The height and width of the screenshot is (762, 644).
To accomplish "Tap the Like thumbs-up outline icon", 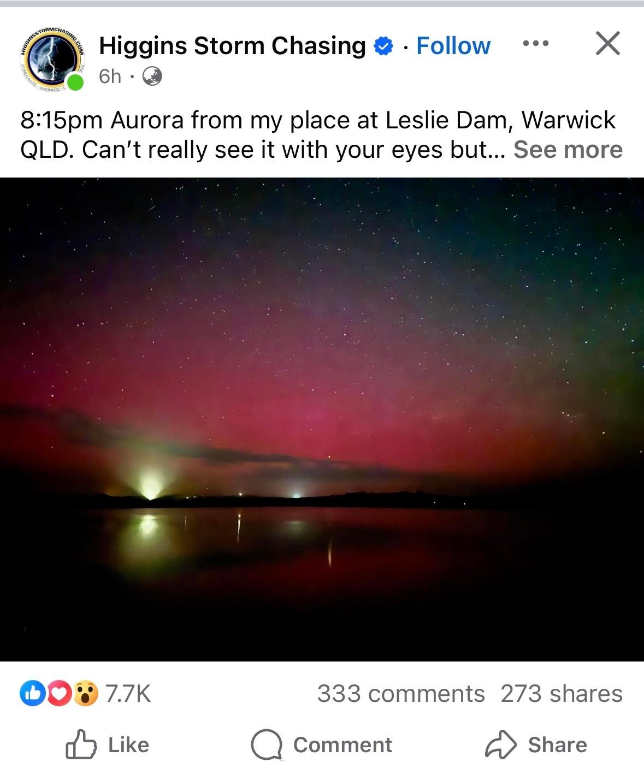I will 81,745.
